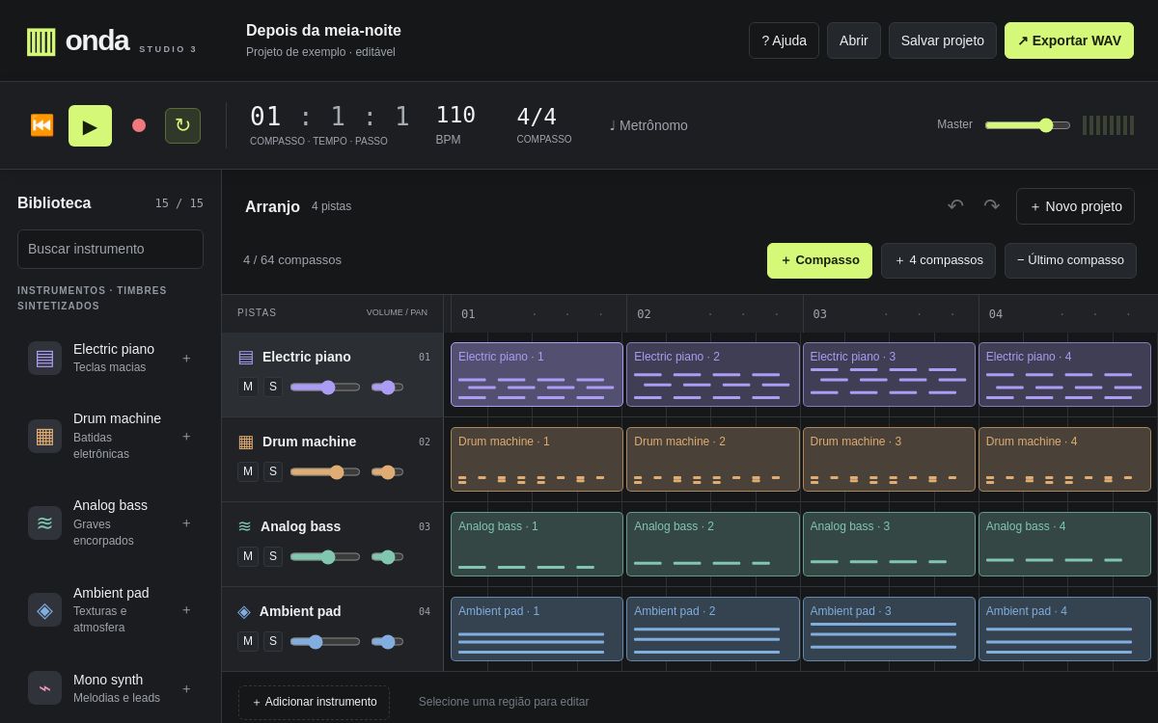The image size is (1158, 723).
Task: Add Electric piano from the library
Action: point(186,359)
